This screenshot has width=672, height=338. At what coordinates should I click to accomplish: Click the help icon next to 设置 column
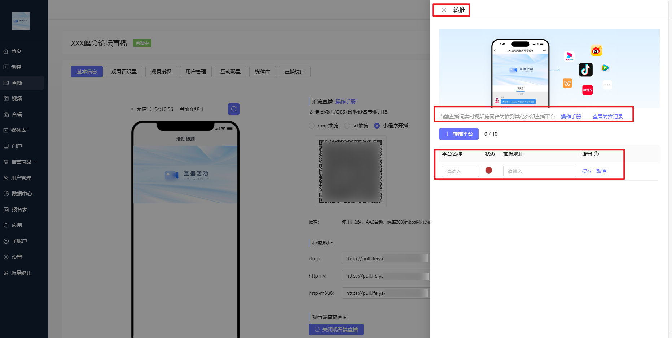596,154
